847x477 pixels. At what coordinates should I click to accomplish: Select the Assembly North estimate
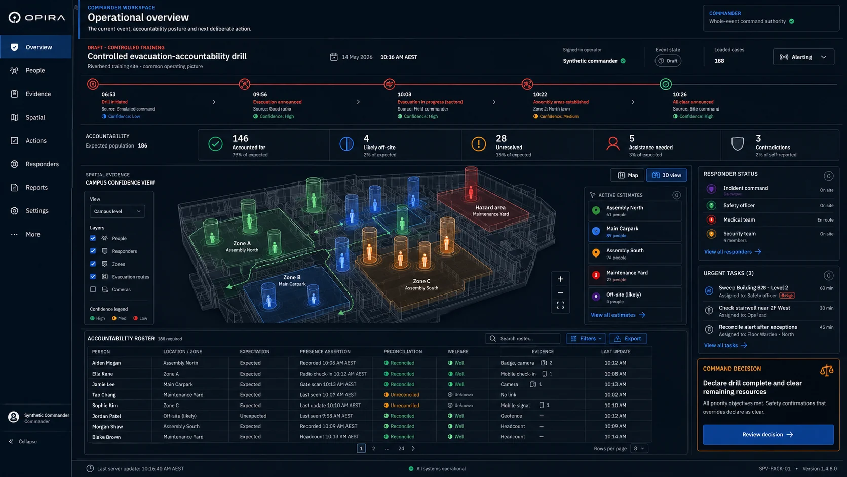tap(635, 211)
